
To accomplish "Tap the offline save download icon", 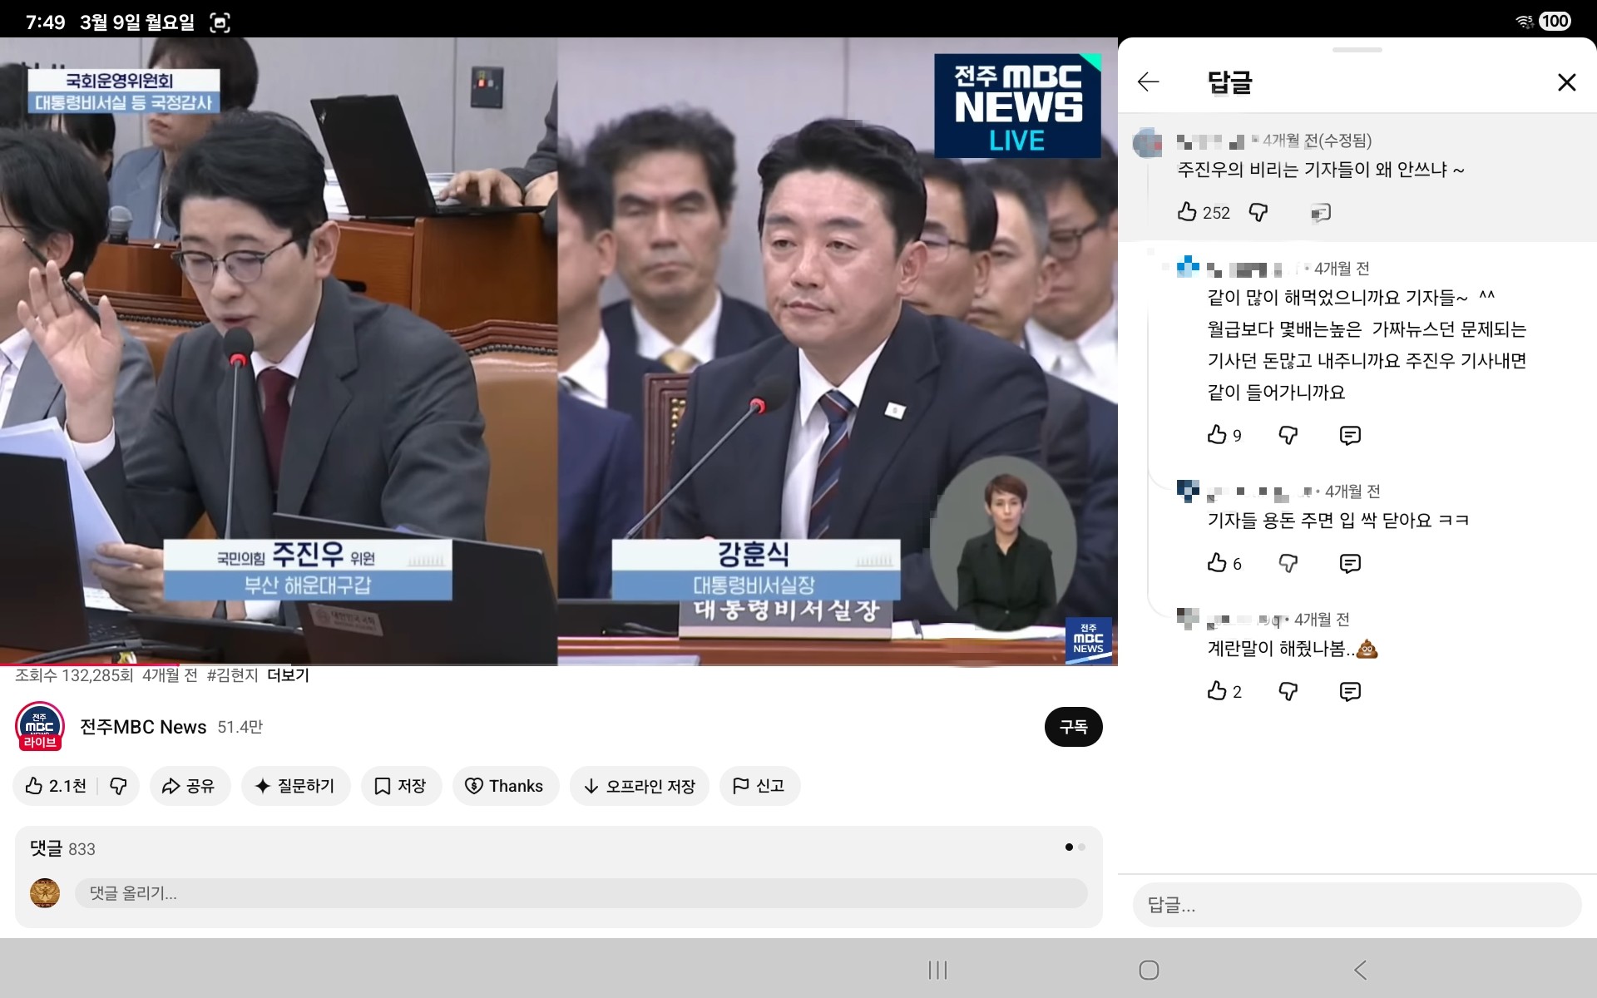I will pos(591,785).
